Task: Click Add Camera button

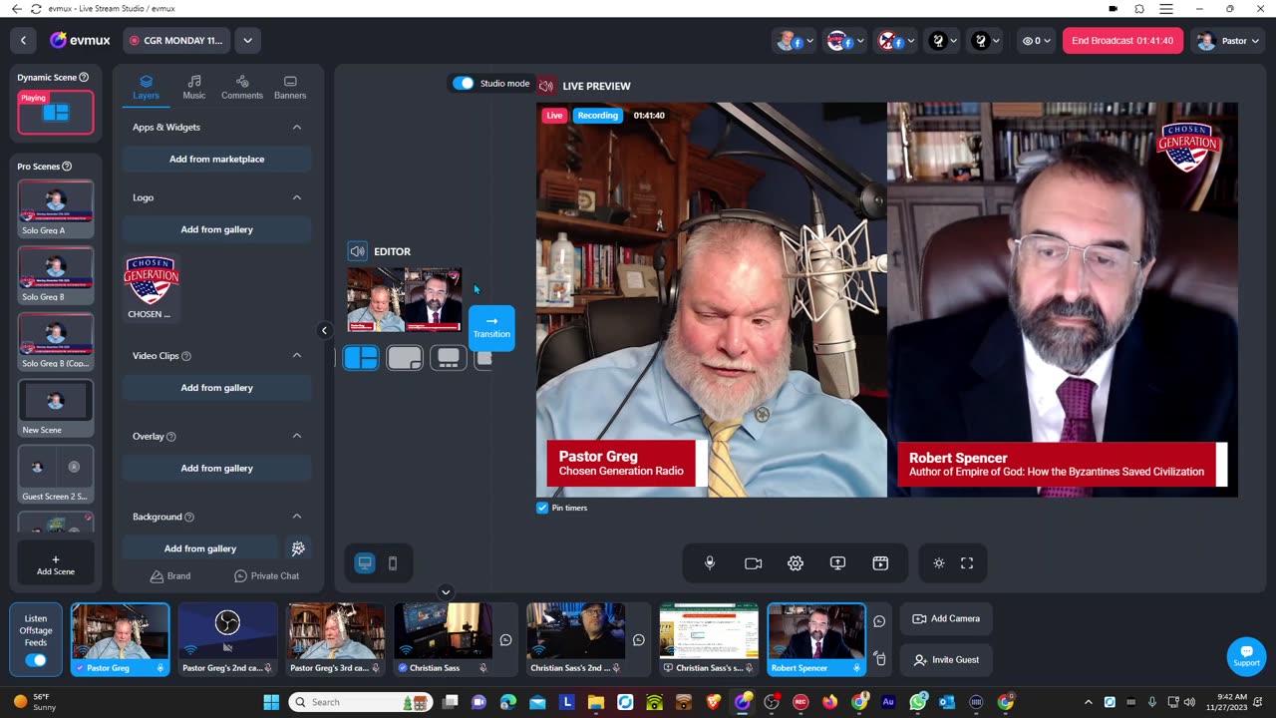Action: [x=946, y=618]
